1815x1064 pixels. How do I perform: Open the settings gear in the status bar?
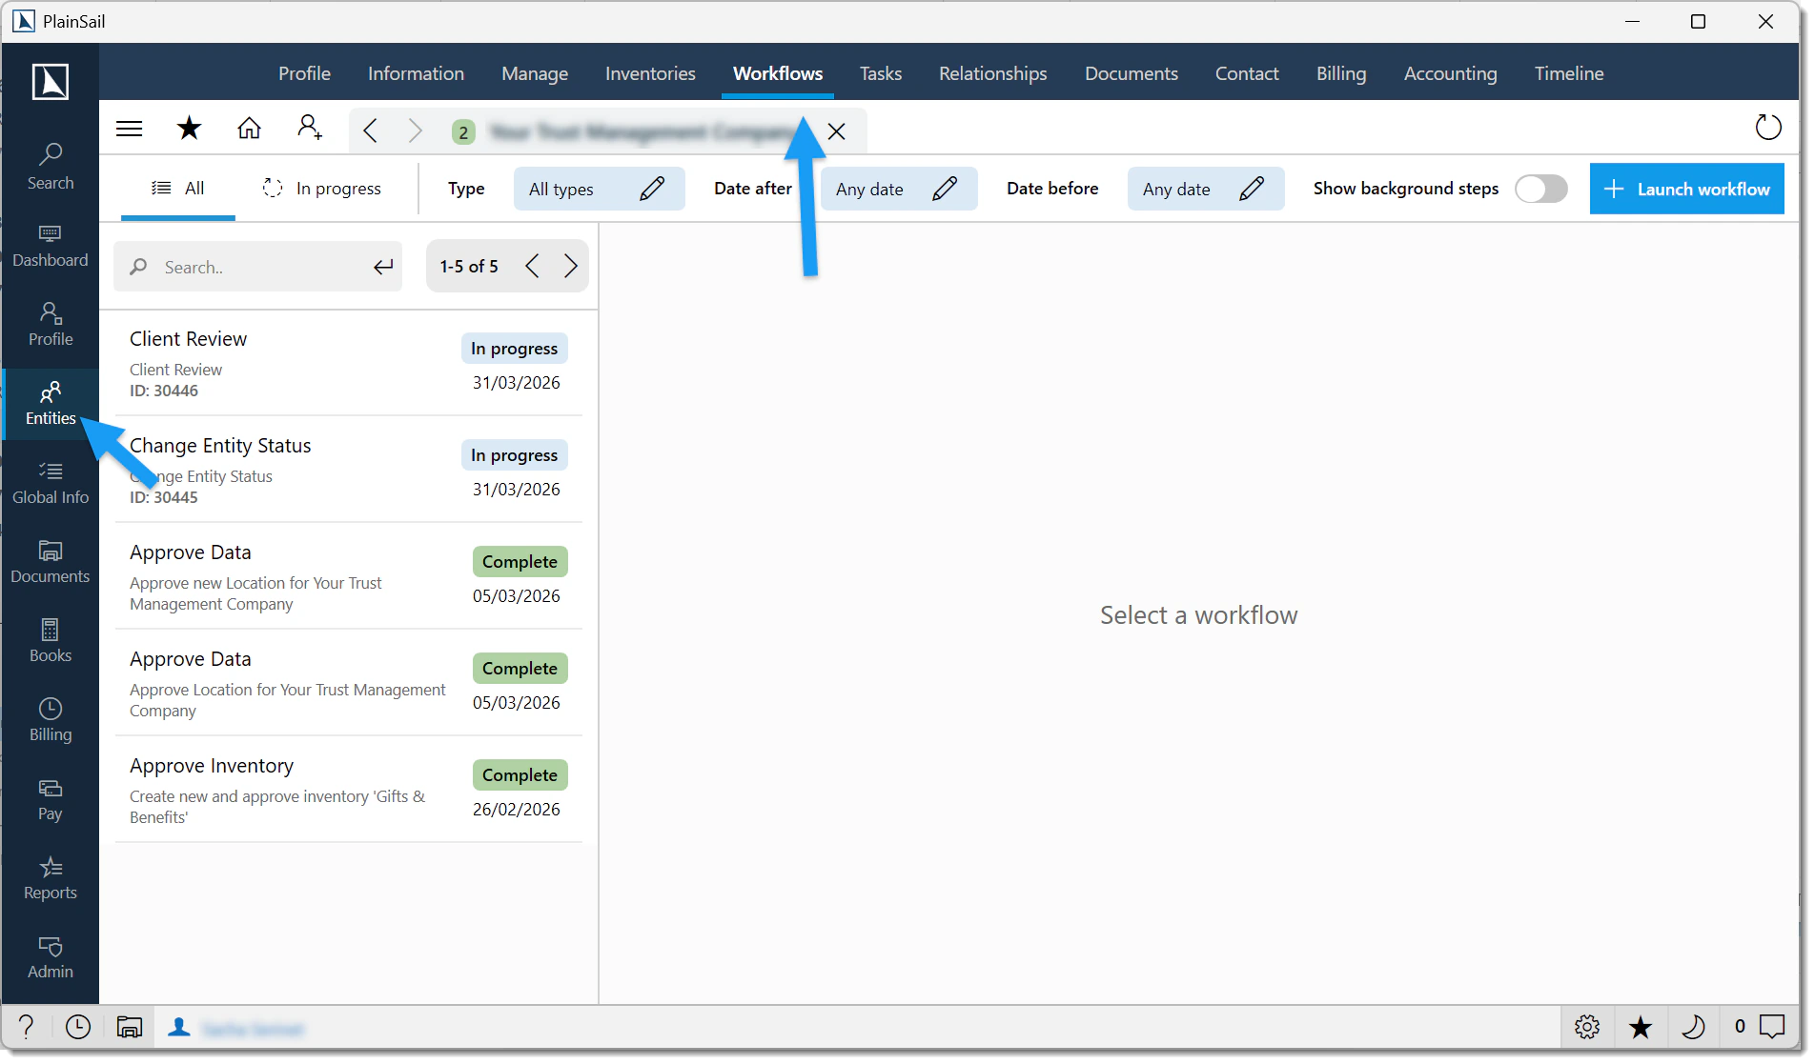click(x=1587, y=1027)
